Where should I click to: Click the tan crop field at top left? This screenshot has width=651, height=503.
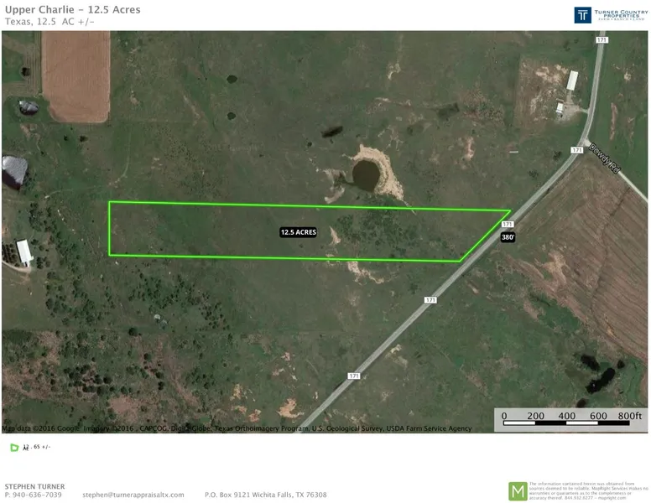(76, 75)
